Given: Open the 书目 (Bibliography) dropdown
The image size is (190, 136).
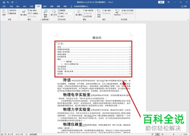Looking at the screenshot, I should coord(61,16).
